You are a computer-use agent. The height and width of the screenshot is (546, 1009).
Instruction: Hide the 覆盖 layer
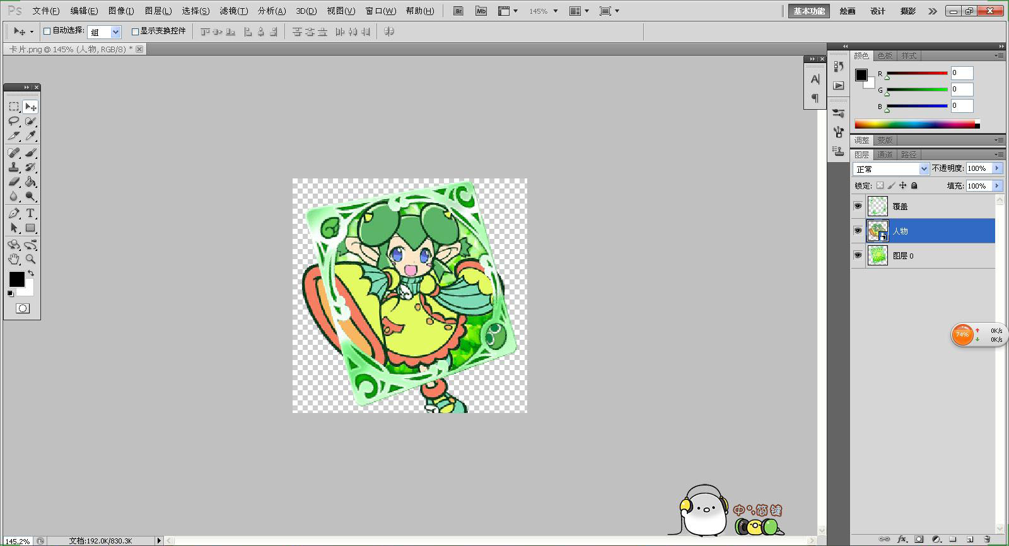tap(858, 206)
